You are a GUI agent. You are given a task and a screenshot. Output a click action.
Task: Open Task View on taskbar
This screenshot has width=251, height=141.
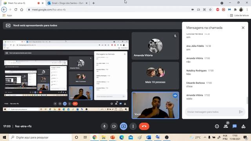85,137
